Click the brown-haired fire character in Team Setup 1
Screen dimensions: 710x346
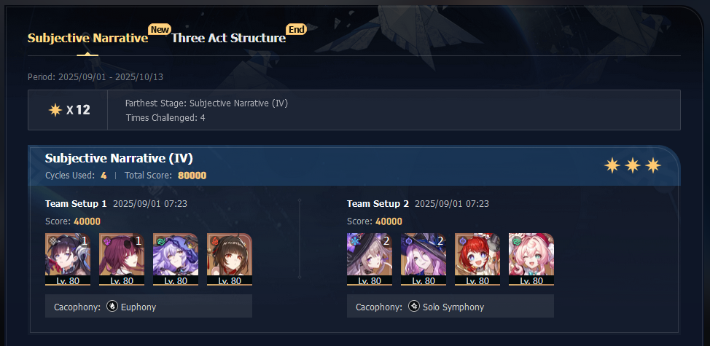pyautogui.click(x=230, y=259)
